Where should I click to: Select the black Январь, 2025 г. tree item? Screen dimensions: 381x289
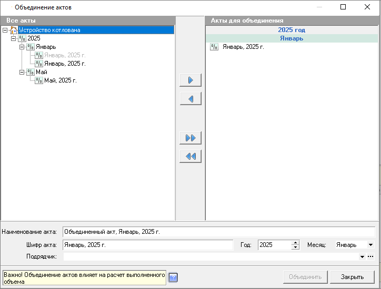pos(65,64)
